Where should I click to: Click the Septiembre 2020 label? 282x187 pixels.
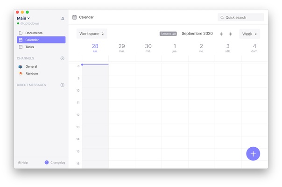click(x=197, y=34)
